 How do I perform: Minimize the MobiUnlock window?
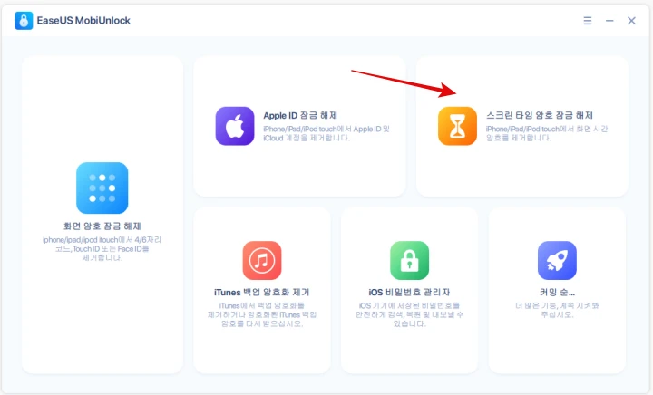pos(609,21)
